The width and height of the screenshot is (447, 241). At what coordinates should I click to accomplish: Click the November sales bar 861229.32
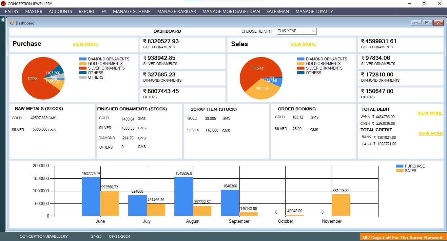pos(341,205)
